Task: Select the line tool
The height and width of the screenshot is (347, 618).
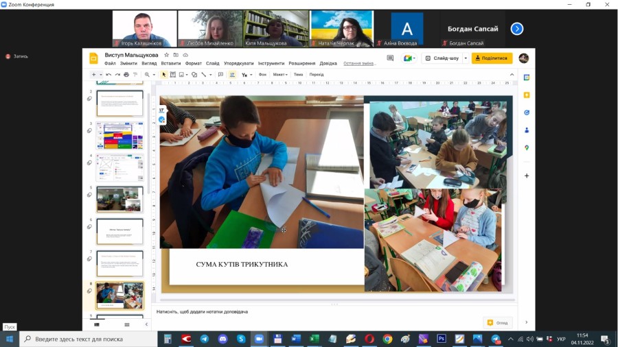Action: point(204,74)
